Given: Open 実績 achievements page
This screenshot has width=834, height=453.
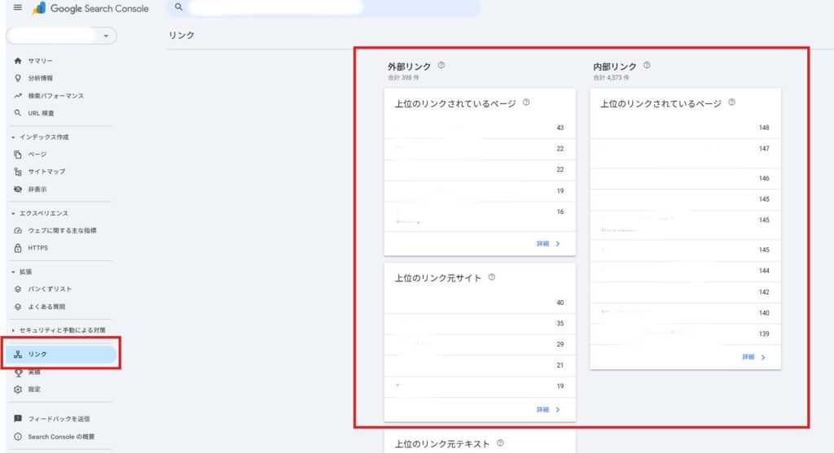Looking at the screenshot, I should pyautogui.click(x=34, y=372).
